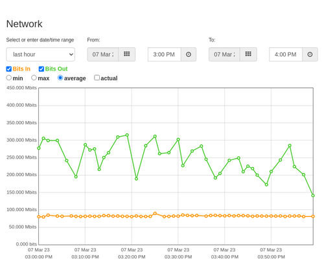Open the 'last hour' range dropdown
The width and height of the screenshot is (324, 261).
tap(40, 54)
